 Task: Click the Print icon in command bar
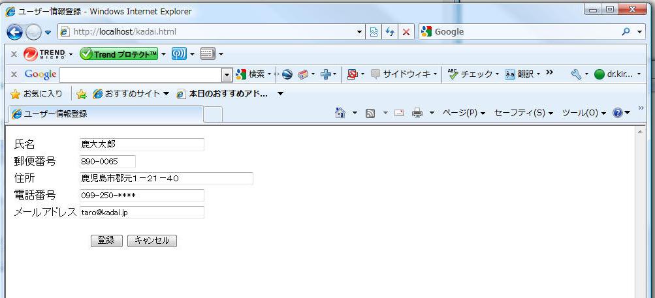click(417, 113)
